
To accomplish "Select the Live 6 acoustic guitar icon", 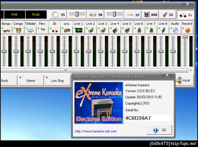I will tap(139, 30).
